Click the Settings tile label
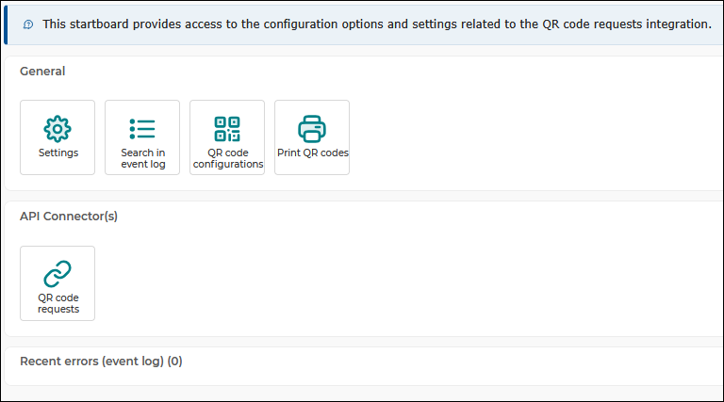 coord(58,153)
